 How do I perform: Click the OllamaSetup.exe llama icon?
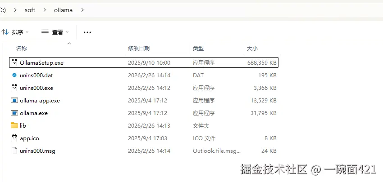(x=14, y=62)
